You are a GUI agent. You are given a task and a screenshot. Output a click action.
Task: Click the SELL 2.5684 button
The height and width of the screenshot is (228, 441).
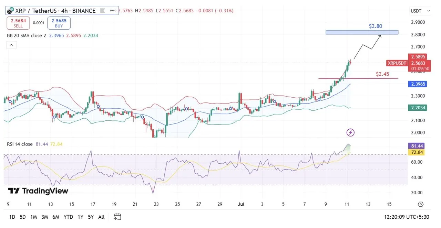pos(18,23)
